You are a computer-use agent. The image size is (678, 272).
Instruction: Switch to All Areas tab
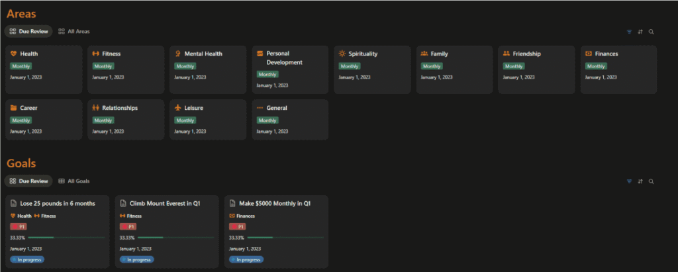coord(74,31)
